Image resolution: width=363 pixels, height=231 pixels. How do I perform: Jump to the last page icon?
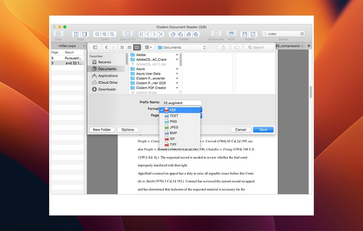pyautogui.click(x=160, y=34)
